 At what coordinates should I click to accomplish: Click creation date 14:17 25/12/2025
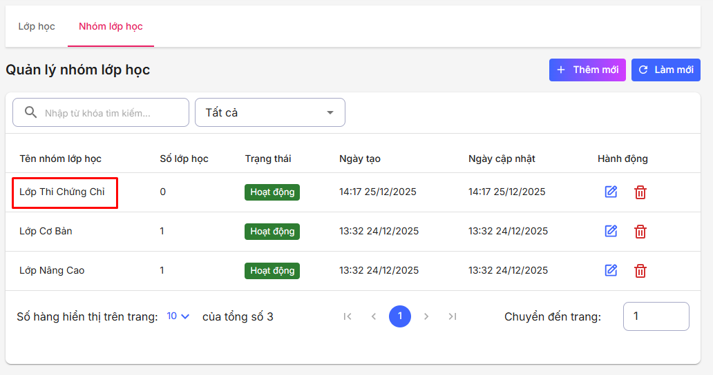pyautogui.click(x=377, y=192)
